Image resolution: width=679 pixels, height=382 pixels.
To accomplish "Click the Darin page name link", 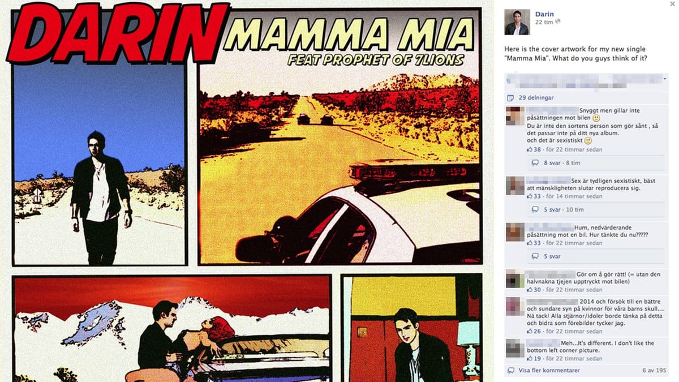I will tap(544, 14).
